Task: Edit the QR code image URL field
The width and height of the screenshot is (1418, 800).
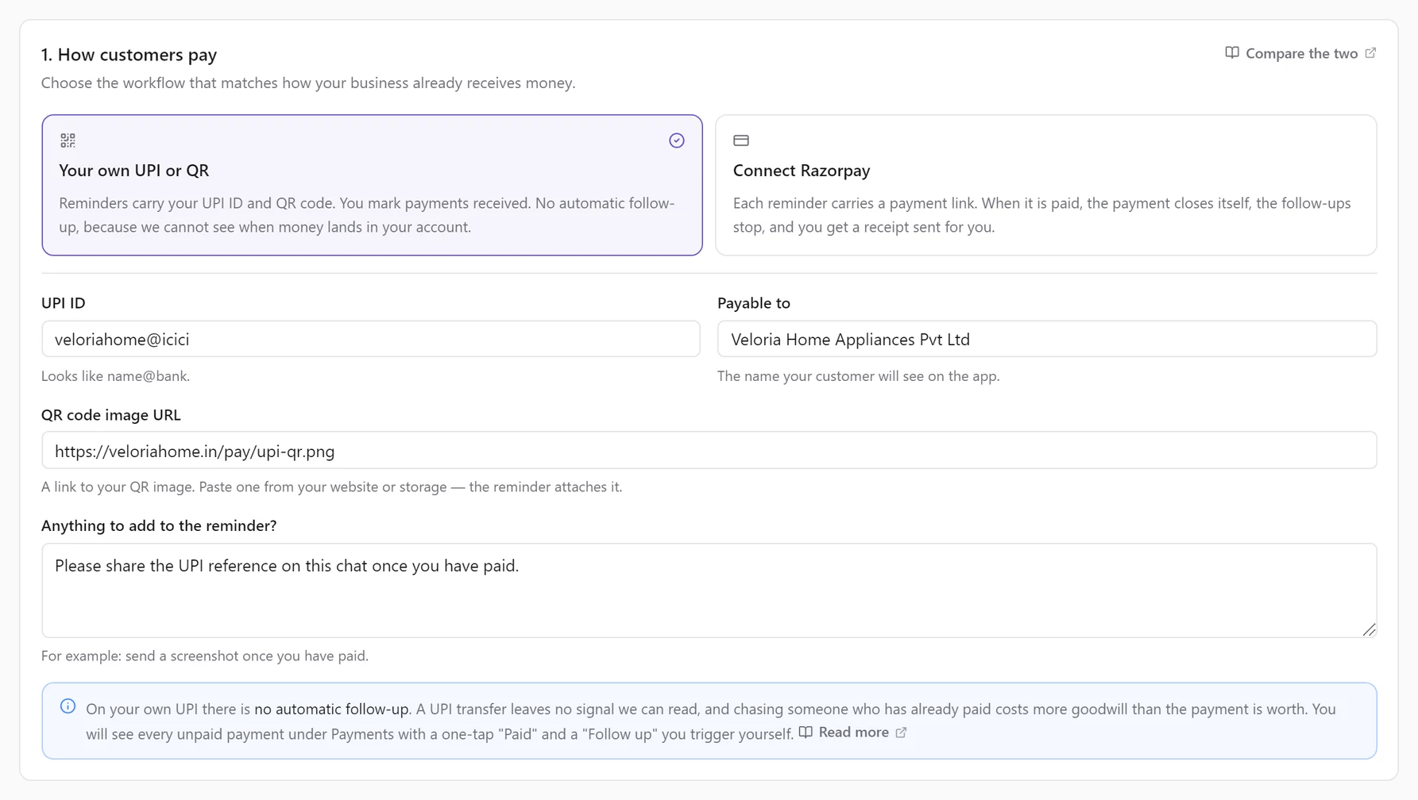Action: coord(709,451)
